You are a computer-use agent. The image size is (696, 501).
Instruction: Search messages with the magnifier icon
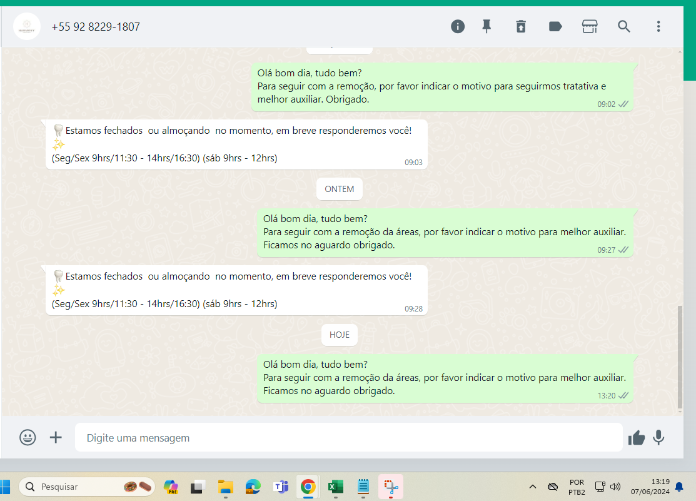pyautogui.click(x=624, y=26)
